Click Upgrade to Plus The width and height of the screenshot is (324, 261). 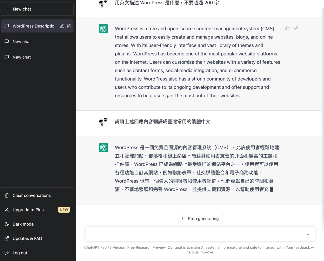(37, 210)
